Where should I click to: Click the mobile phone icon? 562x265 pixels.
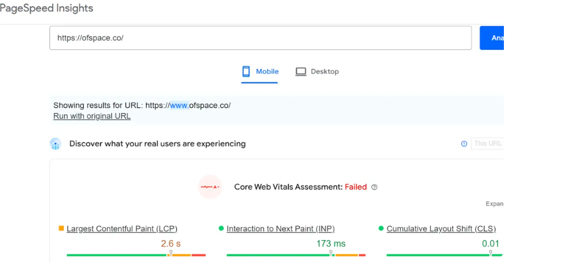coord(246,71)
